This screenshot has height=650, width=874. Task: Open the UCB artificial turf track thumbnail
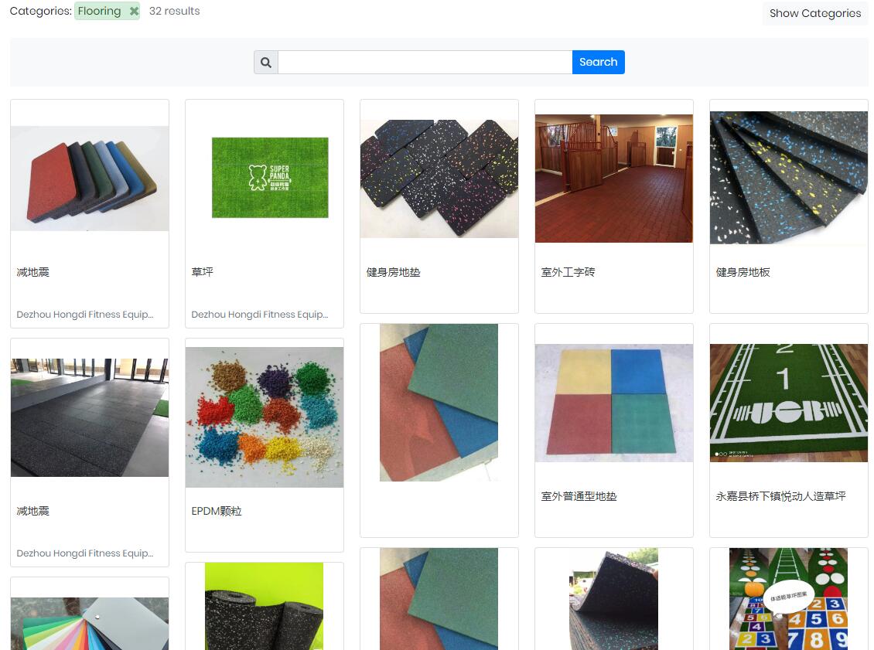789,403
